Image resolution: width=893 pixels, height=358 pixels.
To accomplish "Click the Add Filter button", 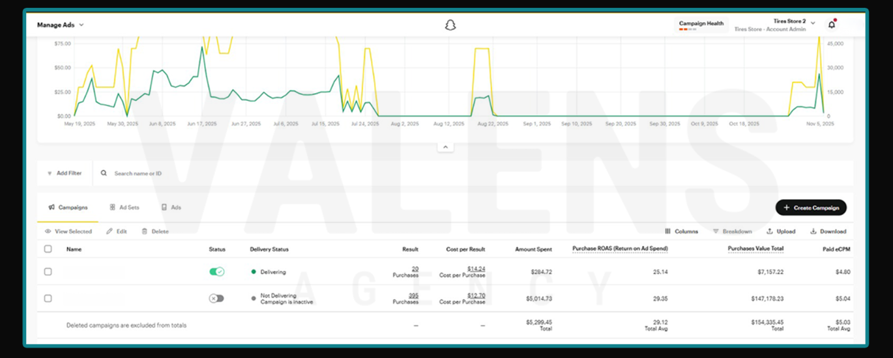I will coord(65,173).
